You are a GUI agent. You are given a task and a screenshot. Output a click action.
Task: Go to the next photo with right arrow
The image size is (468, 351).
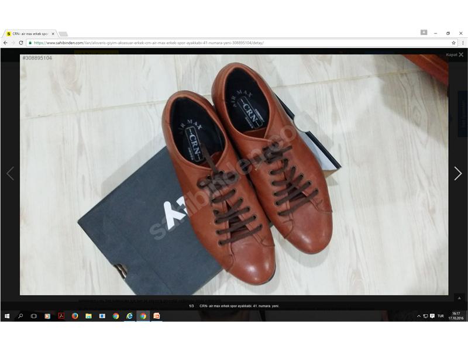point(457,173)
